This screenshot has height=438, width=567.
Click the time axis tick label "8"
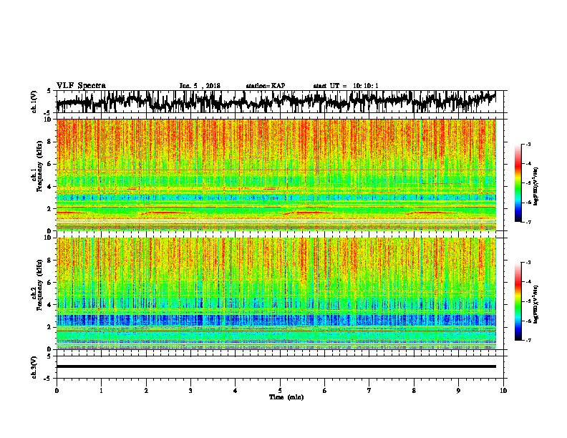click(414, 390)
